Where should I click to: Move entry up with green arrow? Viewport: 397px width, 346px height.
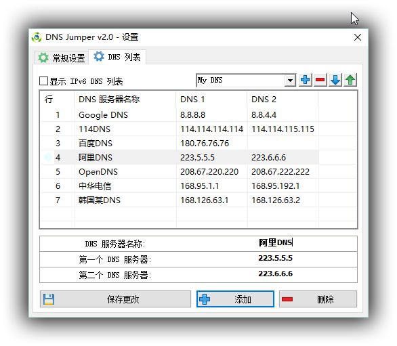tap(350, 80)
